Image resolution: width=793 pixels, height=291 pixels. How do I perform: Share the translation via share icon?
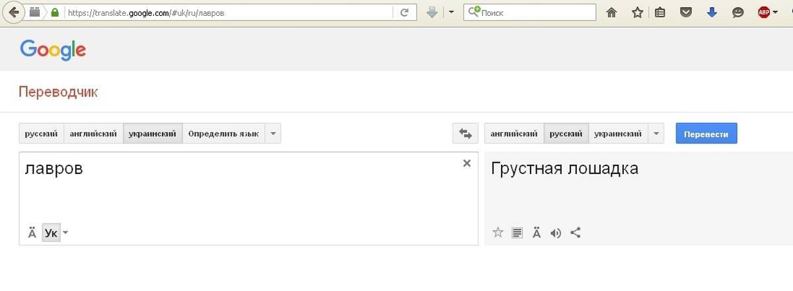[x=575, y=232]
